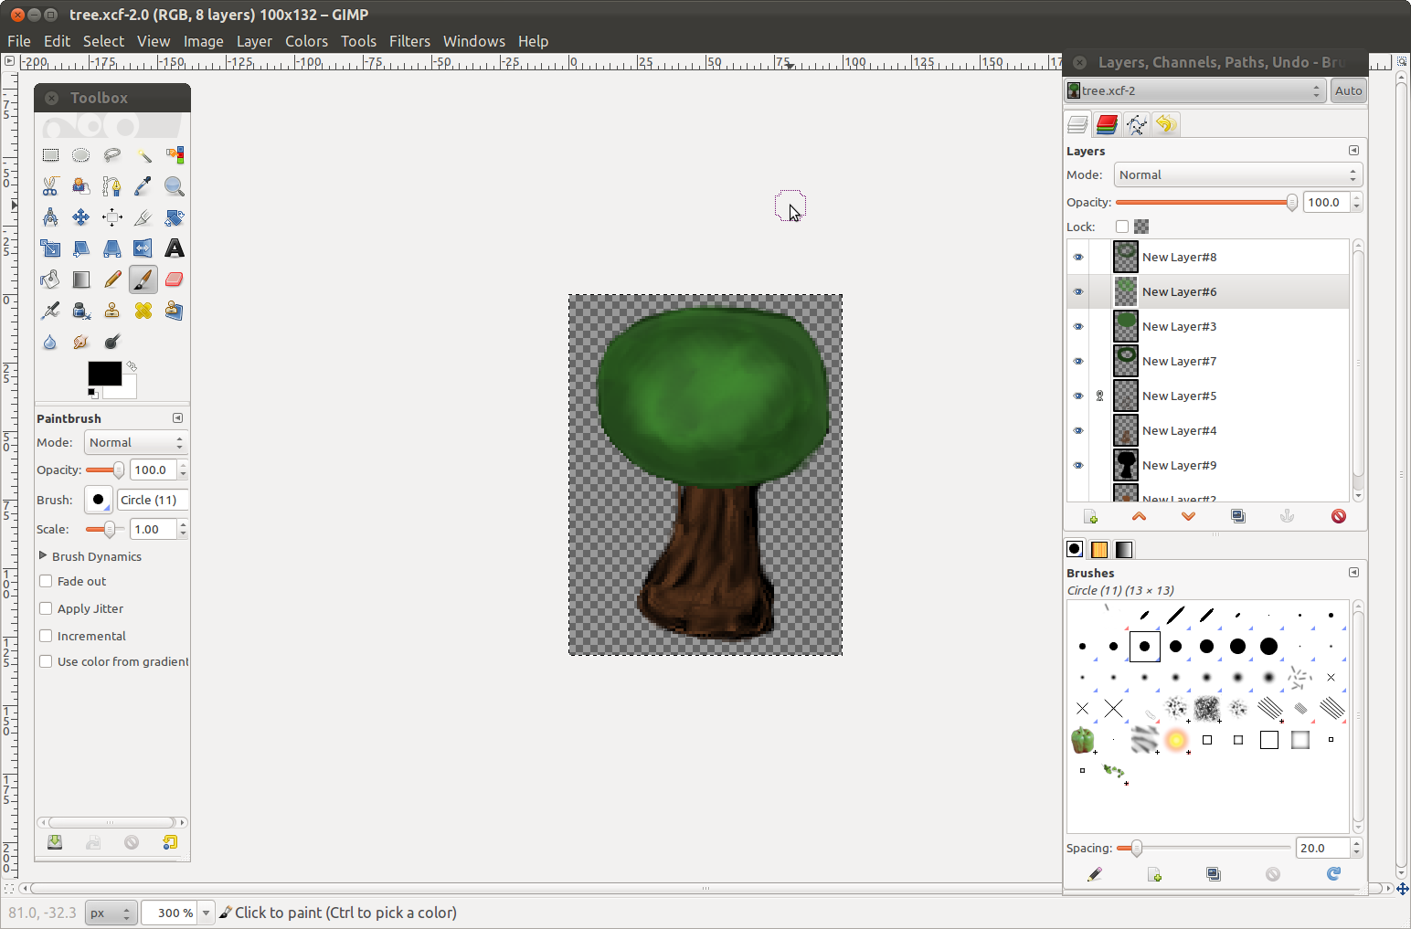
Task: Click the refresh brushes icon
Action: click(1334, 874)
